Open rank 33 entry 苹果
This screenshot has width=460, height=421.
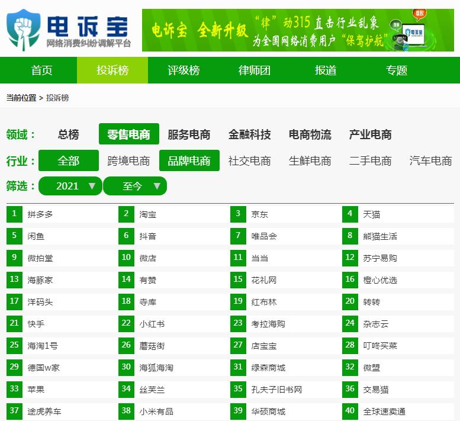pyautogui.click(x=36, y=390)
